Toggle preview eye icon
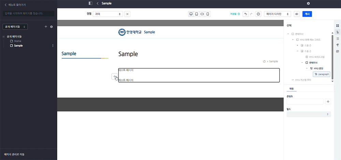This screenshot has width=341, height=160. point(296,14)
